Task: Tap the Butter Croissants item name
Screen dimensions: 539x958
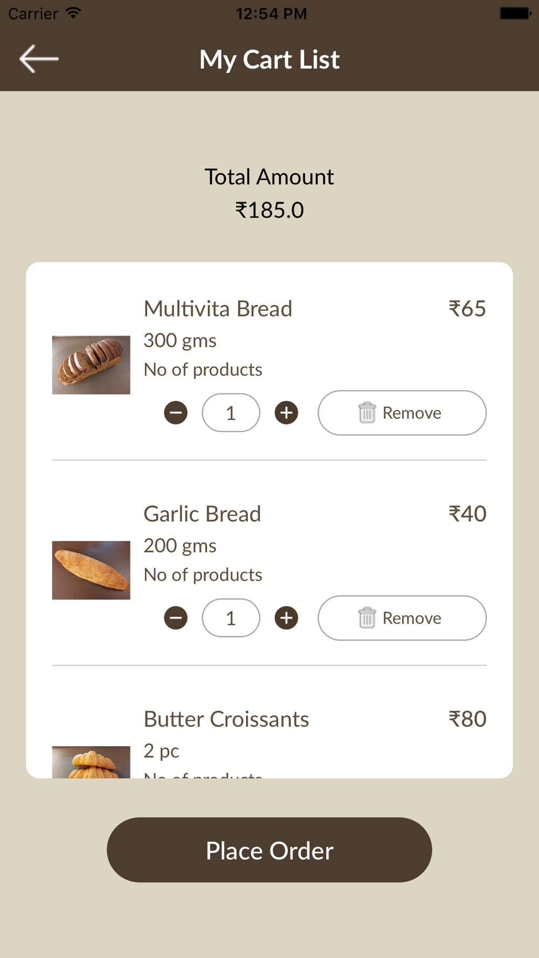Action: [x=226, y=719]
